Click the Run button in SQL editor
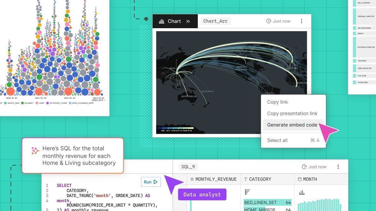 [151, 182]
